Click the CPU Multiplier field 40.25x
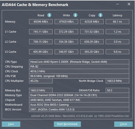Viewport: 135px width, 129px height. (x=41, y=81)
